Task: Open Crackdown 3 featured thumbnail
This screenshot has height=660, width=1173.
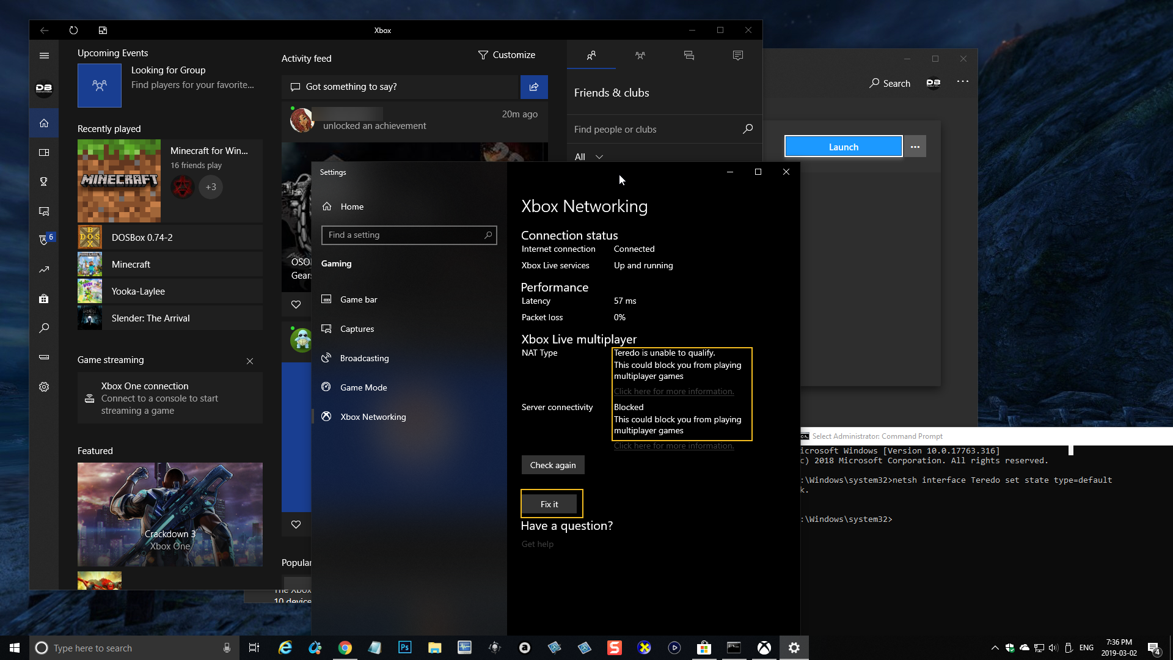Action: point(170,514)
